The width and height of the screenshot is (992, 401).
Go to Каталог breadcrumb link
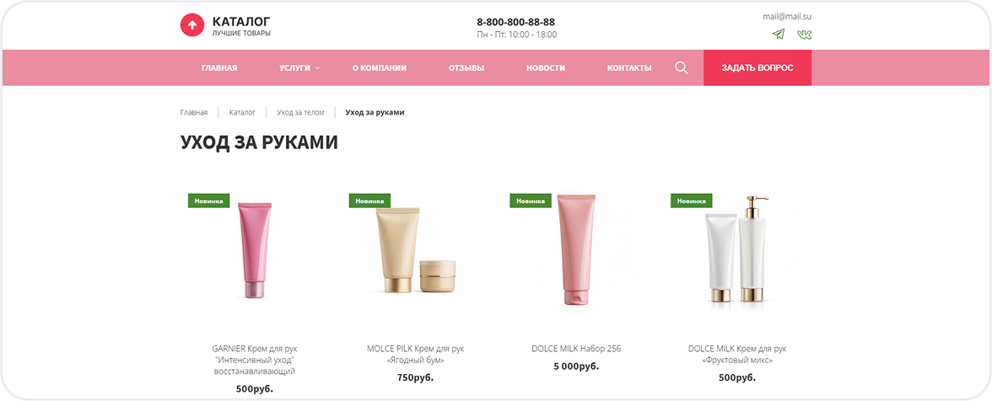point(242,112)
